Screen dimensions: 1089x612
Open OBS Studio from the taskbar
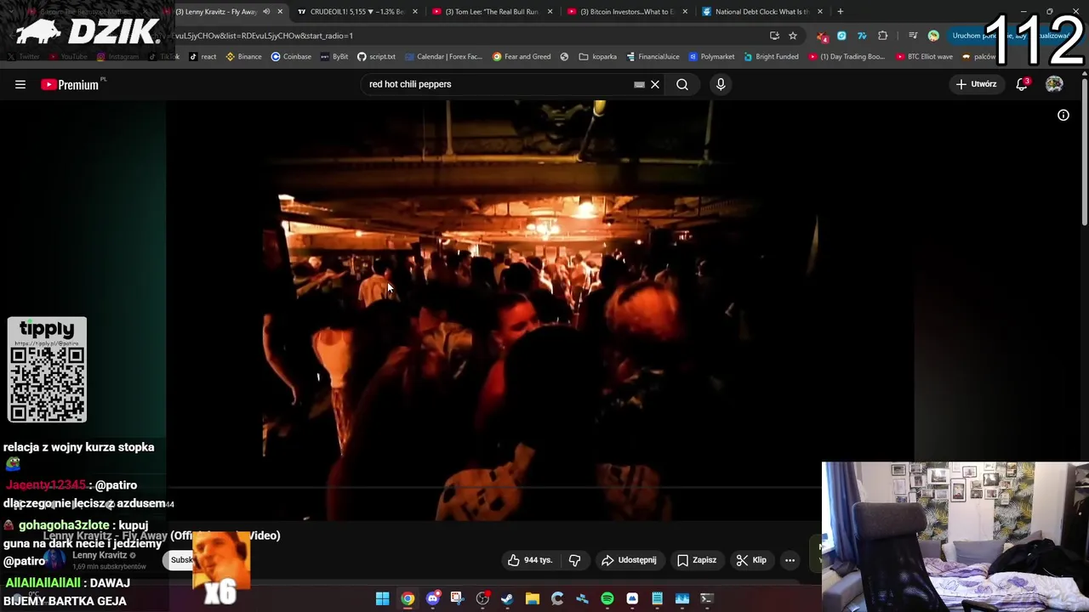tap(482, 598)
